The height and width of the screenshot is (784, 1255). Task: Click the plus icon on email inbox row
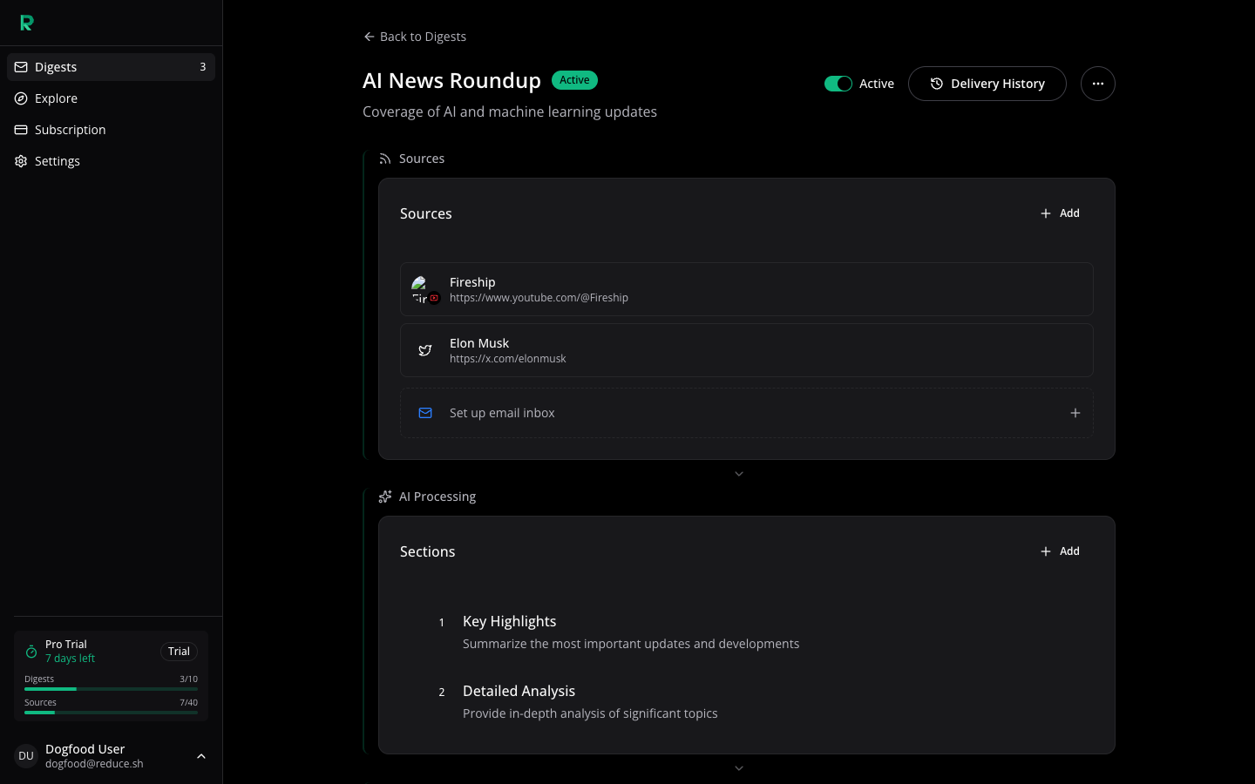[1075, 413]
